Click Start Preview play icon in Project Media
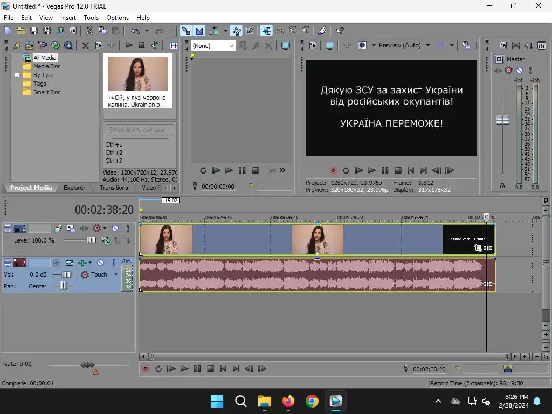 [129, 45]
